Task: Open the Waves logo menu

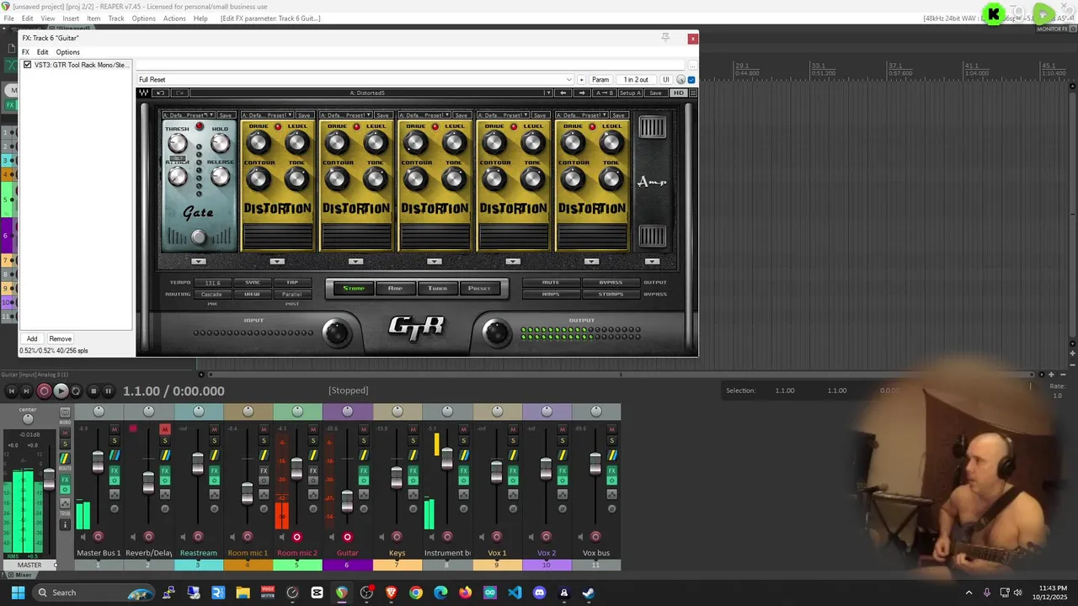Action: [144, 93]
